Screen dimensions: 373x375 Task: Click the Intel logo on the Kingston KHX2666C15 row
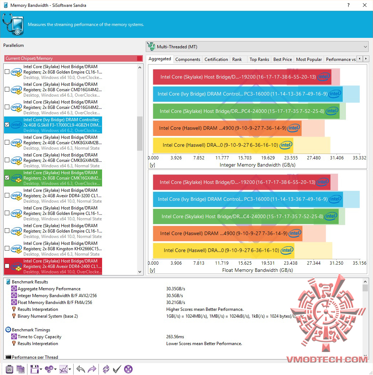16,249
